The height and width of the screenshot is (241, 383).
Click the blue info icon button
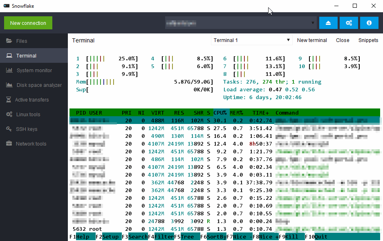coord(369,23)
